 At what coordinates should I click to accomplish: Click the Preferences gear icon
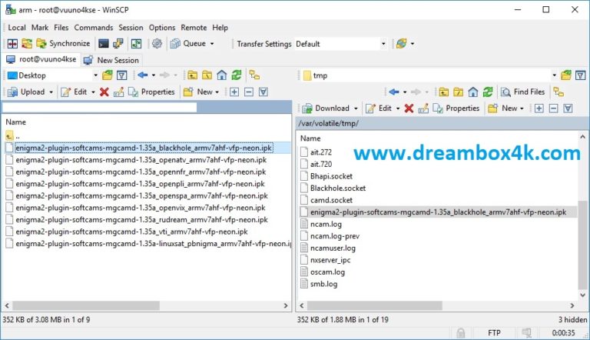coord(157,44)
